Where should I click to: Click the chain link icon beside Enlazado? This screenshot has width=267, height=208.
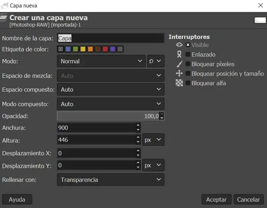pyautogui.click(x=179, y=54)
